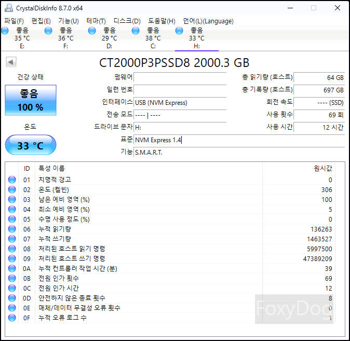The image size is (350, 341).
Task: Open the 파일(F) menu
Action: [x=14, y=21]
